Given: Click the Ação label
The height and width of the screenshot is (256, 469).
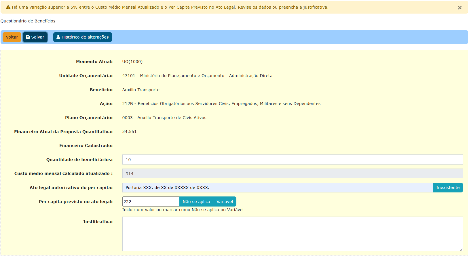Looking at the screenshot, I should click(x=106, y=104).
